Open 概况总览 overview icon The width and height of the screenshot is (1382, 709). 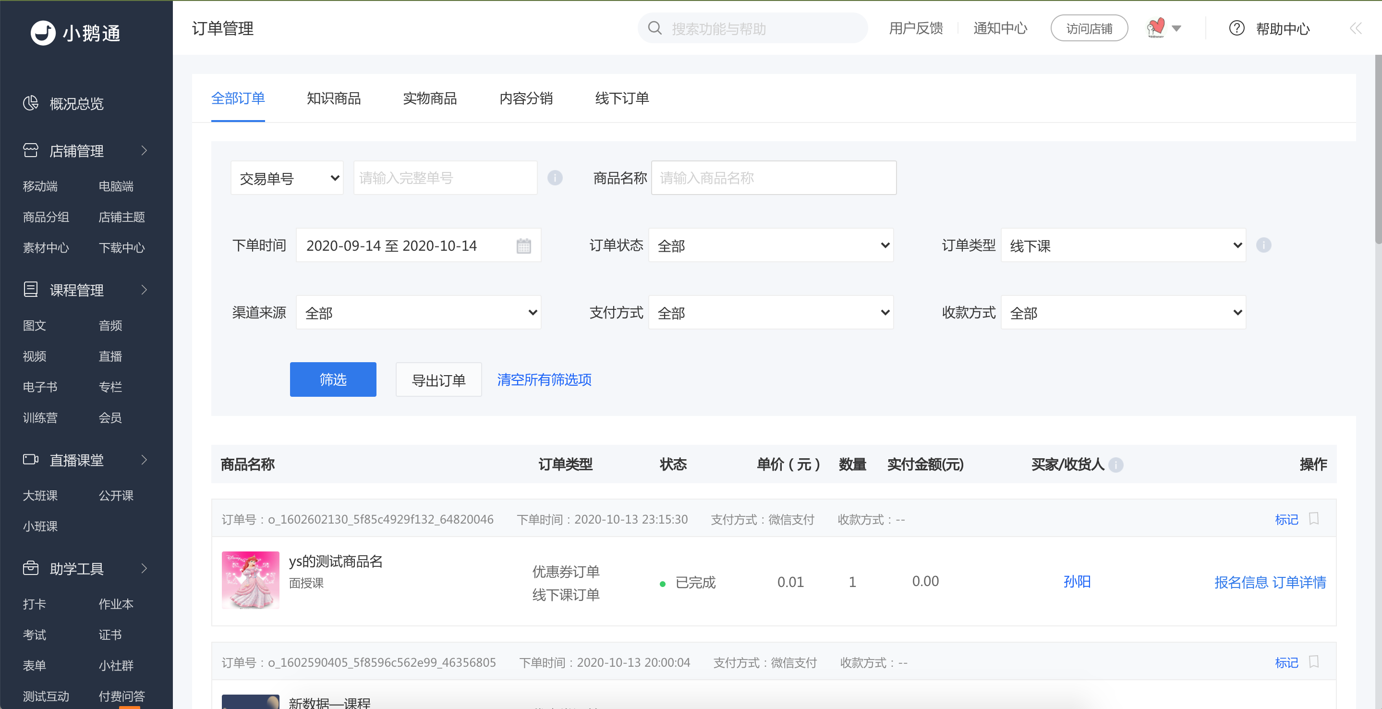[31, 103]
